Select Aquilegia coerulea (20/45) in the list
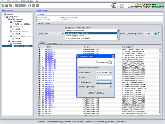The height and width of the screenshot is (124, 165). [x=91, y=31]
